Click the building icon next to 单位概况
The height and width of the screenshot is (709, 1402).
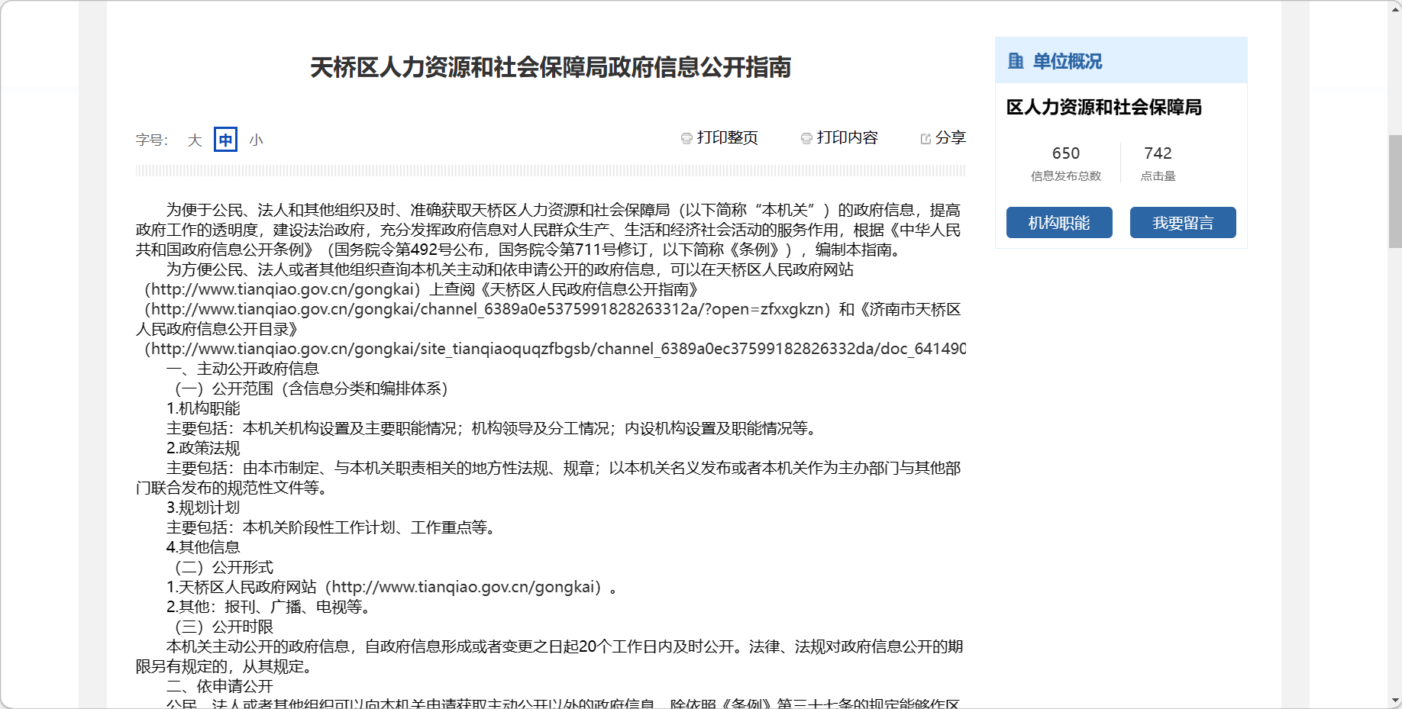tap(1016, 61)
